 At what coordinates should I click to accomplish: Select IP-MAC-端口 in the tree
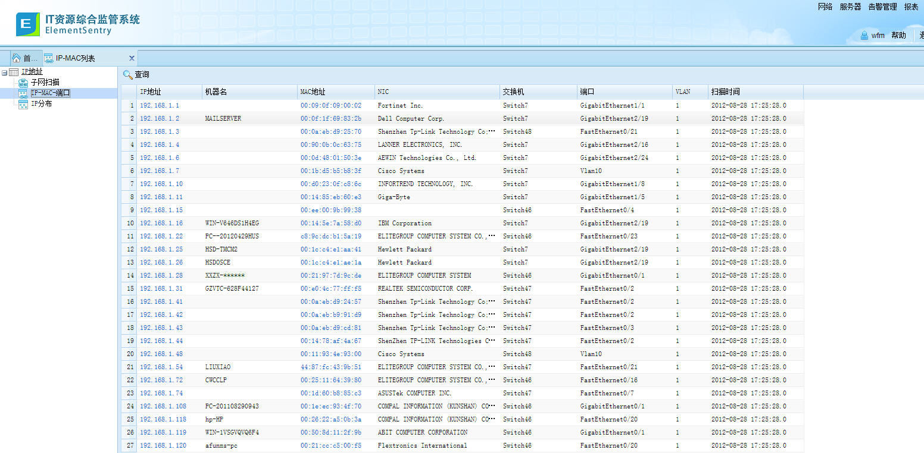pyautogui.click(x=50, y=93)
